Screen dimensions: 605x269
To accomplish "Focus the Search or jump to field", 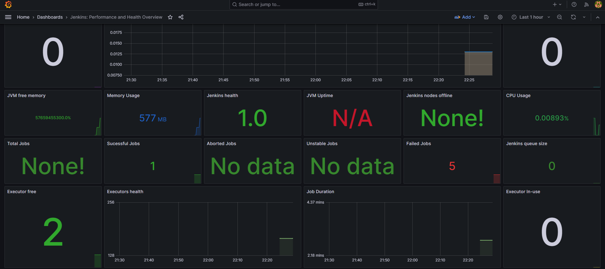I will [x=303, y=4].
